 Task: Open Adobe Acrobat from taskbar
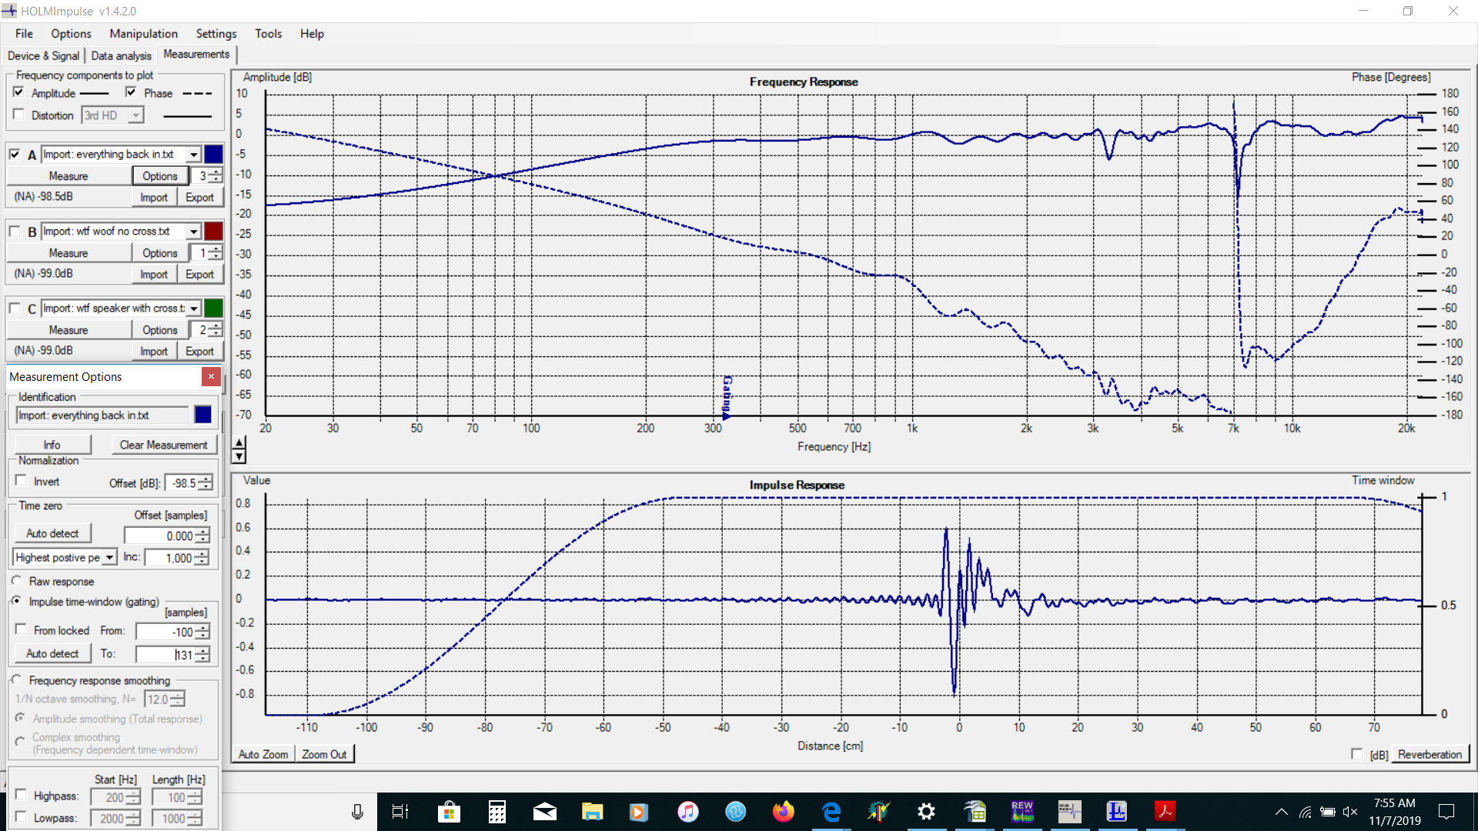pyautogui.click(x=1165, y=811)
